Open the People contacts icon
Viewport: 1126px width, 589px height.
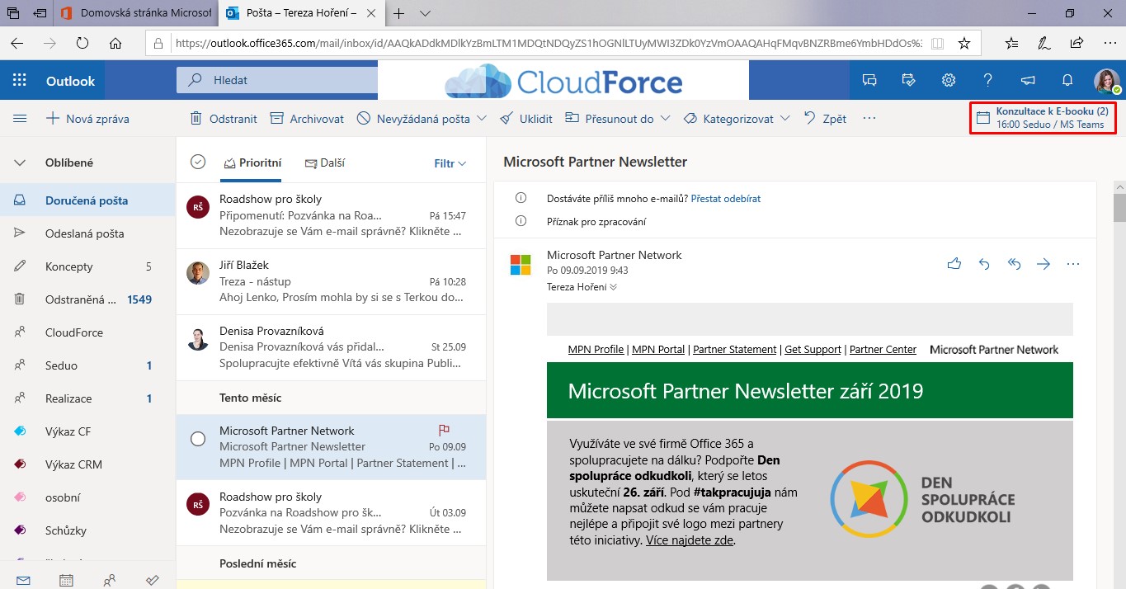tap(109, 580)
